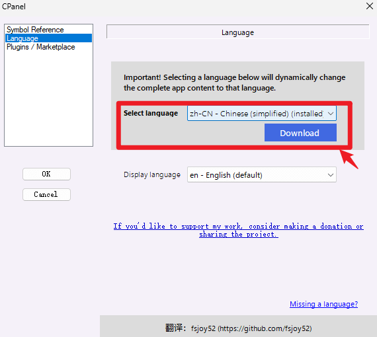The width and height of the screenshot is (377, 337).
Task: Select Symbol Reference in the list
Action: (48, 30)
